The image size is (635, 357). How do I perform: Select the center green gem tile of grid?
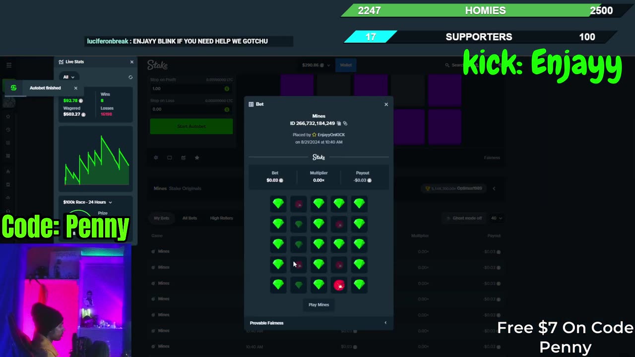318,244
